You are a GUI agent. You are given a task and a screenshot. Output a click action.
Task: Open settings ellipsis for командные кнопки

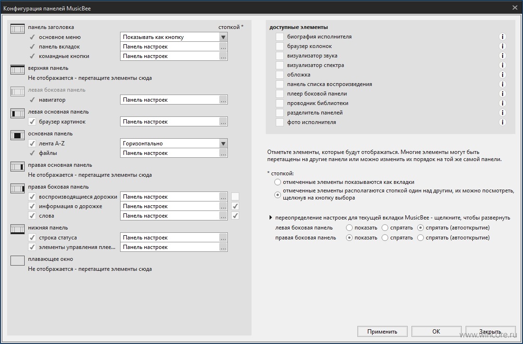223,56
